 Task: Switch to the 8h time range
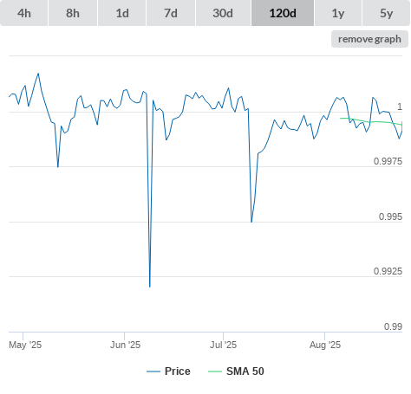[73, 13]
